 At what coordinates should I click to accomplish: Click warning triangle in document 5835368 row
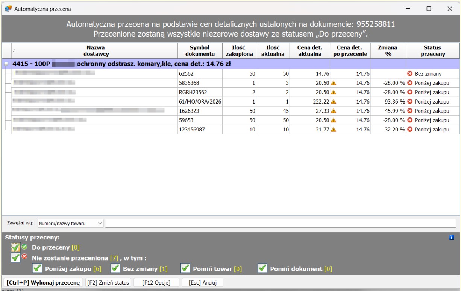pos(333,83)
